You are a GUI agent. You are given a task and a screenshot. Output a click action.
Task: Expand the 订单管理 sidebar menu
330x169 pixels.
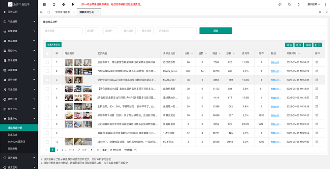pos(19,70)
